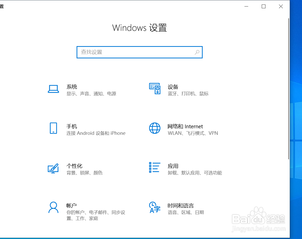Select the pen-on-screen 个性化 icon
This screenshot has width=302, height=239.
53,168
